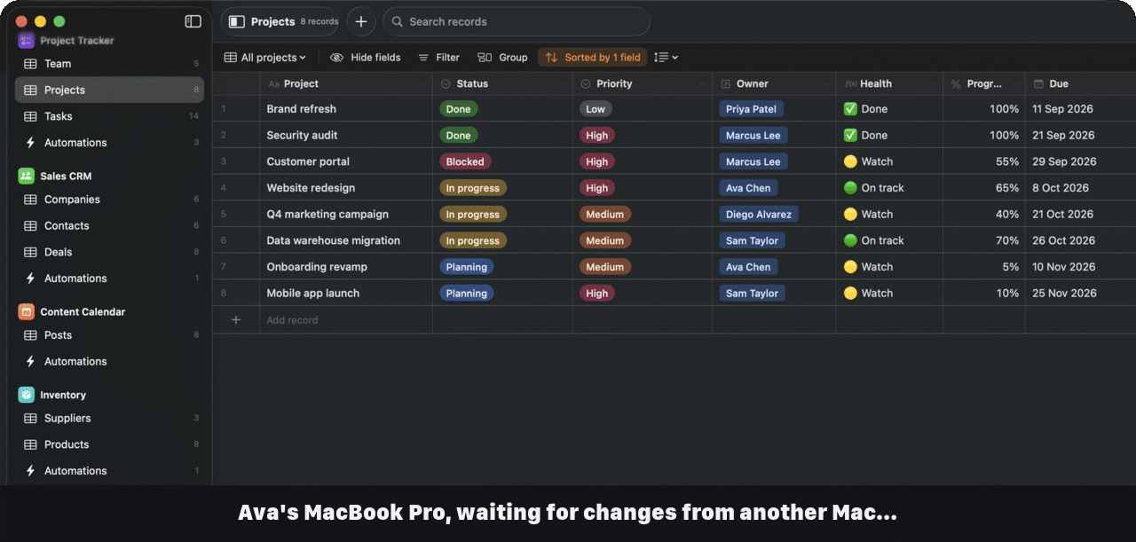1136x542 pixels.
Task: Open the Team table in sidebar
Action: [110, 63]
